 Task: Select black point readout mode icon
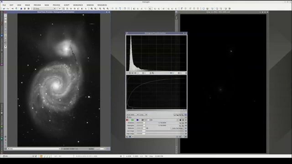point(180,120)
